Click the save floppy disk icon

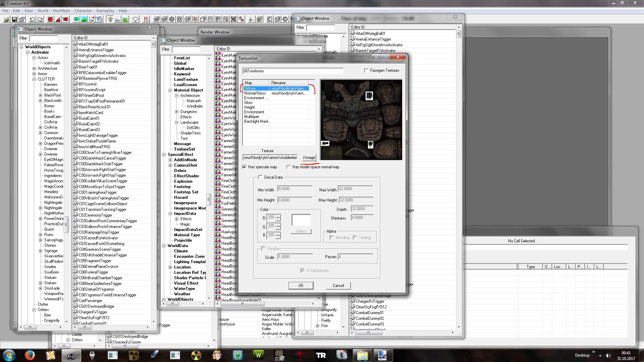[x=14, y=19]
